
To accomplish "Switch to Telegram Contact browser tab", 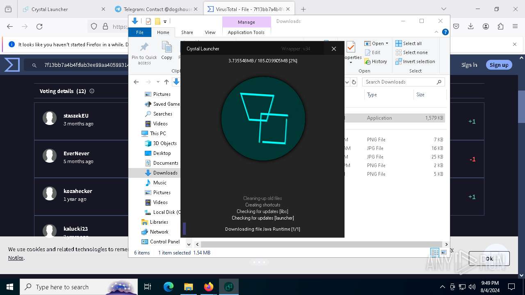I will click(156, 9).
